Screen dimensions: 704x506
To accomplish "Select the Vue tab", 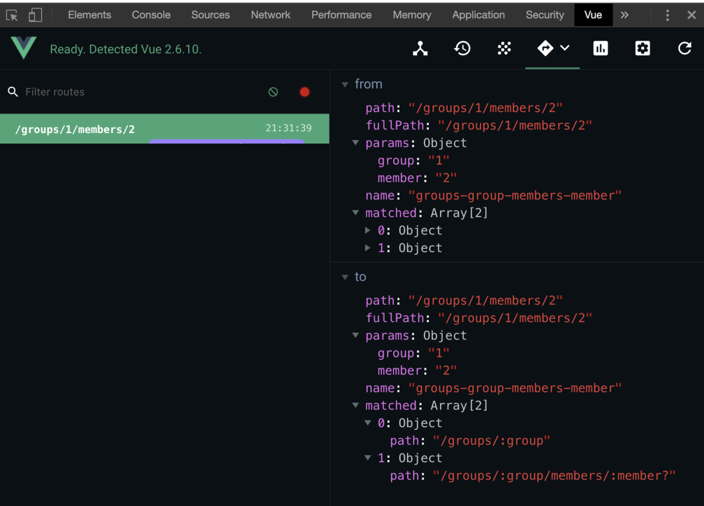I will 593,15.
